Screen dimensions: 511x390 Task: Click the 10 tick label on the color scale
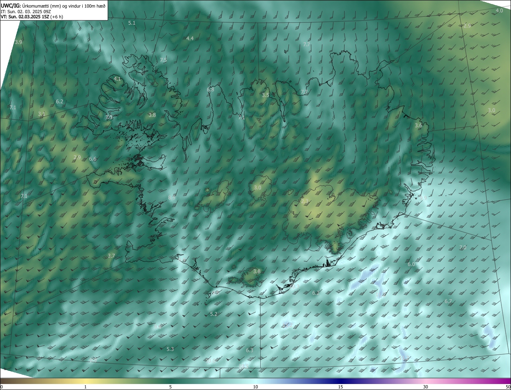255,387
